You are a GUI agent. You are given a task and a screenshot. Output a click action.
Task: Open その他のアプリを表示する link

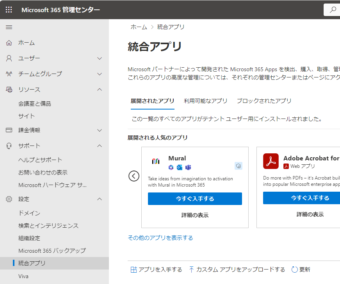(160, 238)
